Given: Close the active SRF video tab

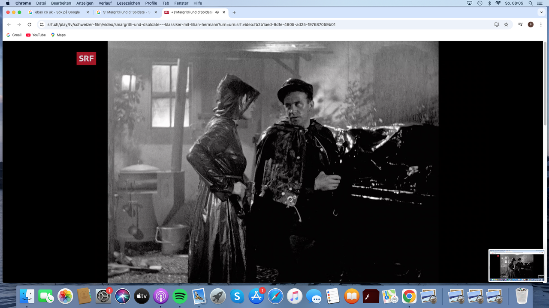Looking at the screenshot, I should [224, 12].
